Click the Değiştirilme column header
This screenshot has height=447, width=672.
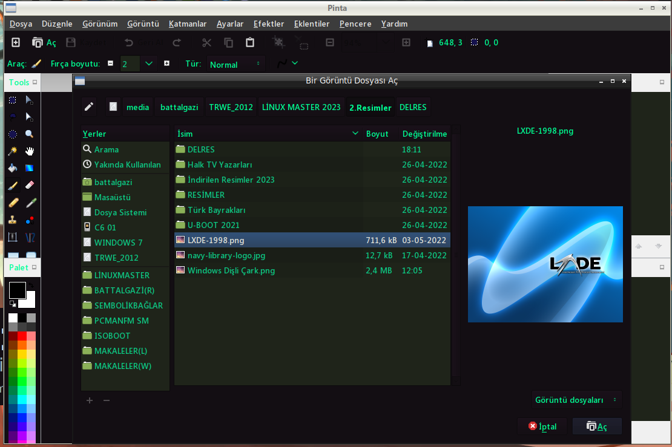[424, 134]
